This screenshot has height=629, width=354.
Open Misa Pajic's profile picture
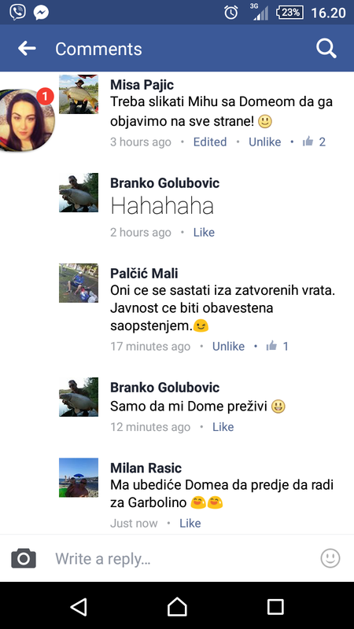click(79, 94)
